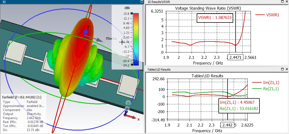Screen dimensions: 289x134
Task: Select the 3D window title bar
Action: [72, 2]
